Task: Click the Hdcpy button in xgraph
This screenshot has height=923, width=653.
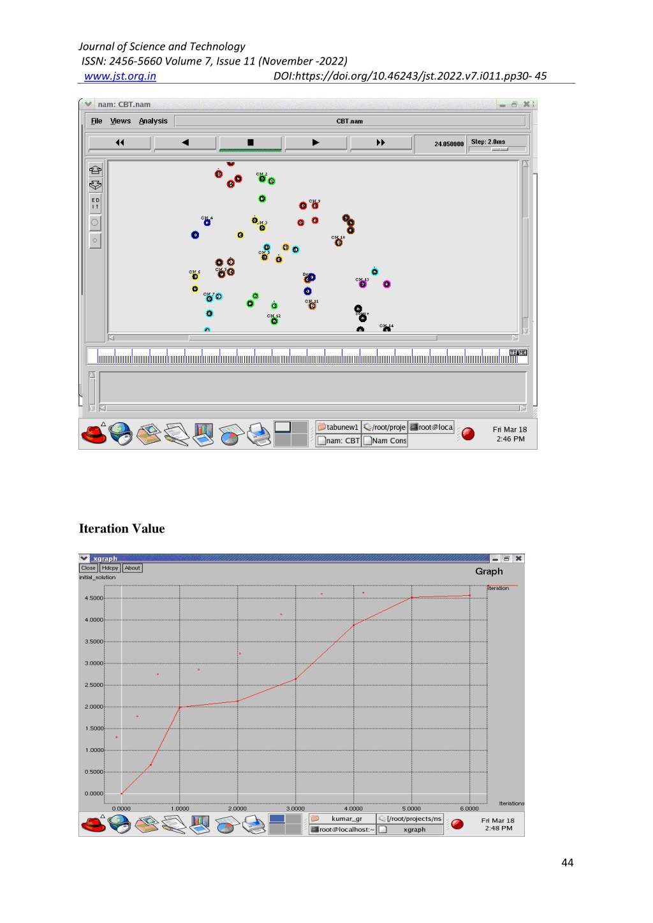Action: point(110,568)
